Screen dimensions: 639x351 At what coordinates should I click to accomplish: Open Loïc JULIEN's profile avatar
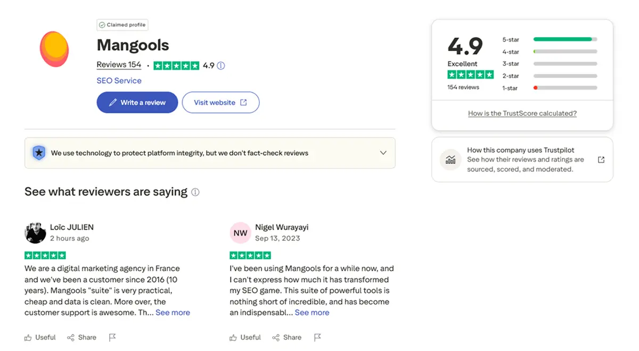[35, 232]
